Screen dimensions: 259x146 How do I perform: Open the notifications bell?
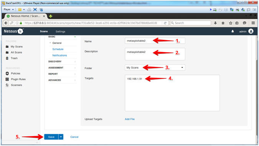tap(233, 31)
